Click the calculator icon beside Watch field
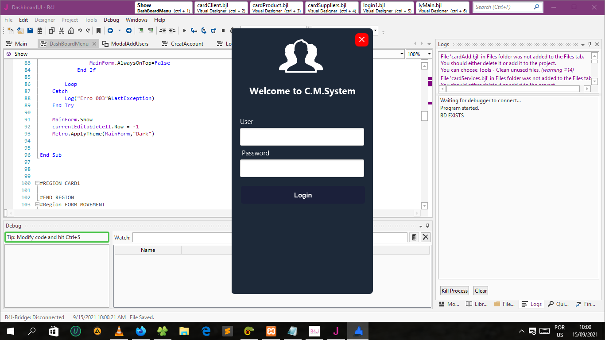 click(x=414, y=237)
